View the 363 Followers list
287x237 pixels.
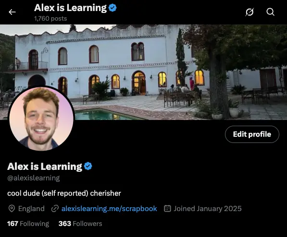click(x=80, y=224)
